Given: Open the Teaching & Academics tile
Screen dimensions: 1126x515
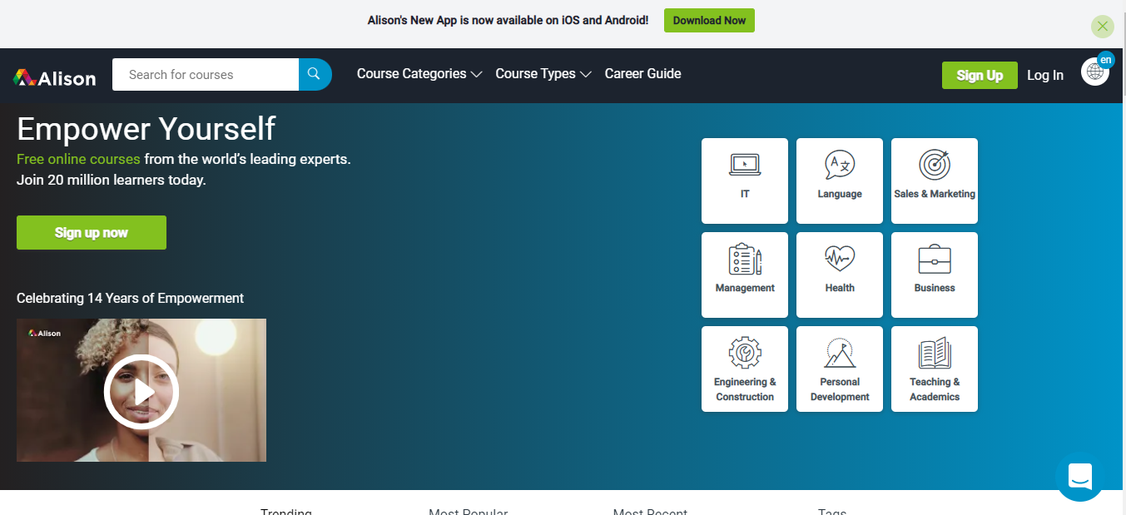Looking at the screenshot, I should 935,369.
